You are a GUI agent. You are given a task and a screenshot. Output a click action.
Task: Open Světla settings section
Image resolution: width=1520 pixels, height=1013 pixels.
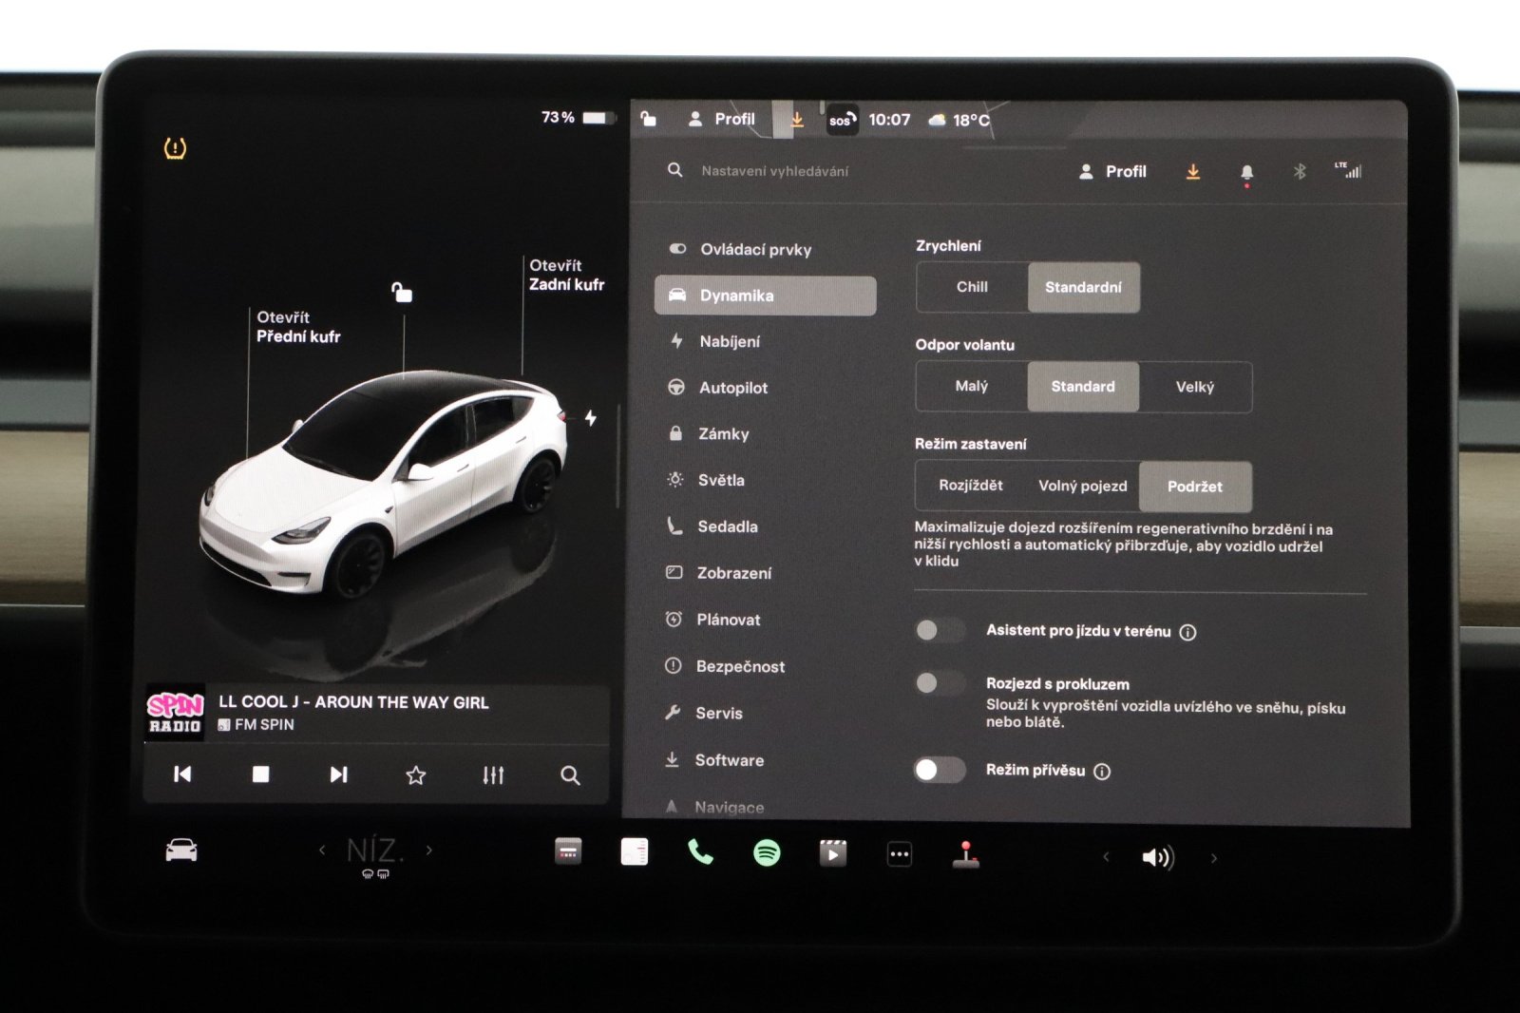pyautogui.click(x=765, y=480)
